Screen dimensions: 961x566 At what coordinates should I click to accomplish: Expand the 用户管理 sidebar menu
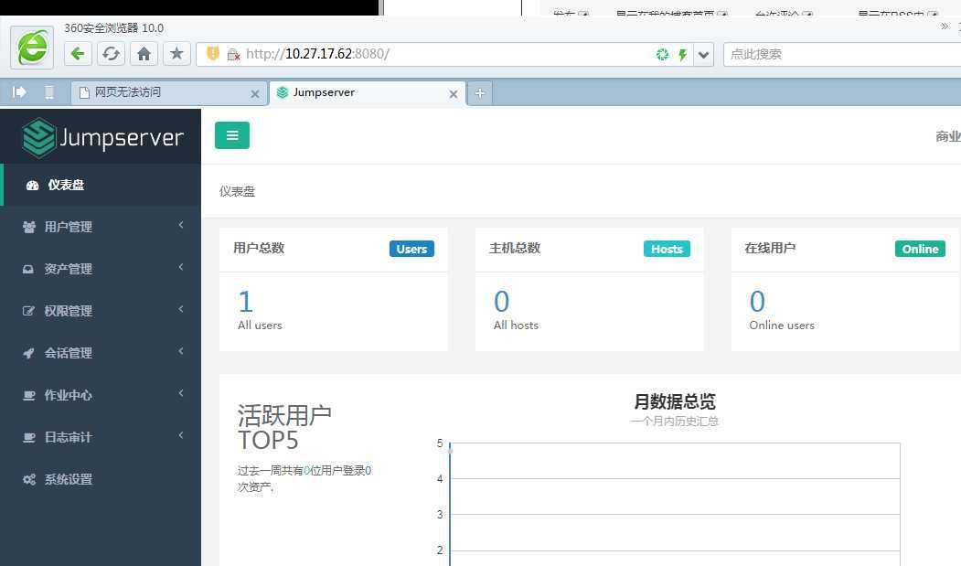point(69,227)
